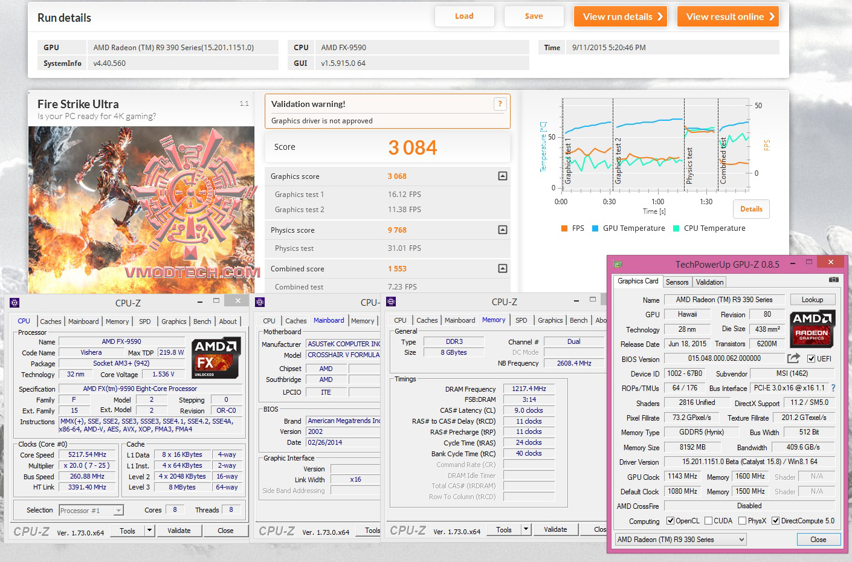
Task: Click the Tools button in the CPU-Z processor window
Action: (x=127, y=531)
